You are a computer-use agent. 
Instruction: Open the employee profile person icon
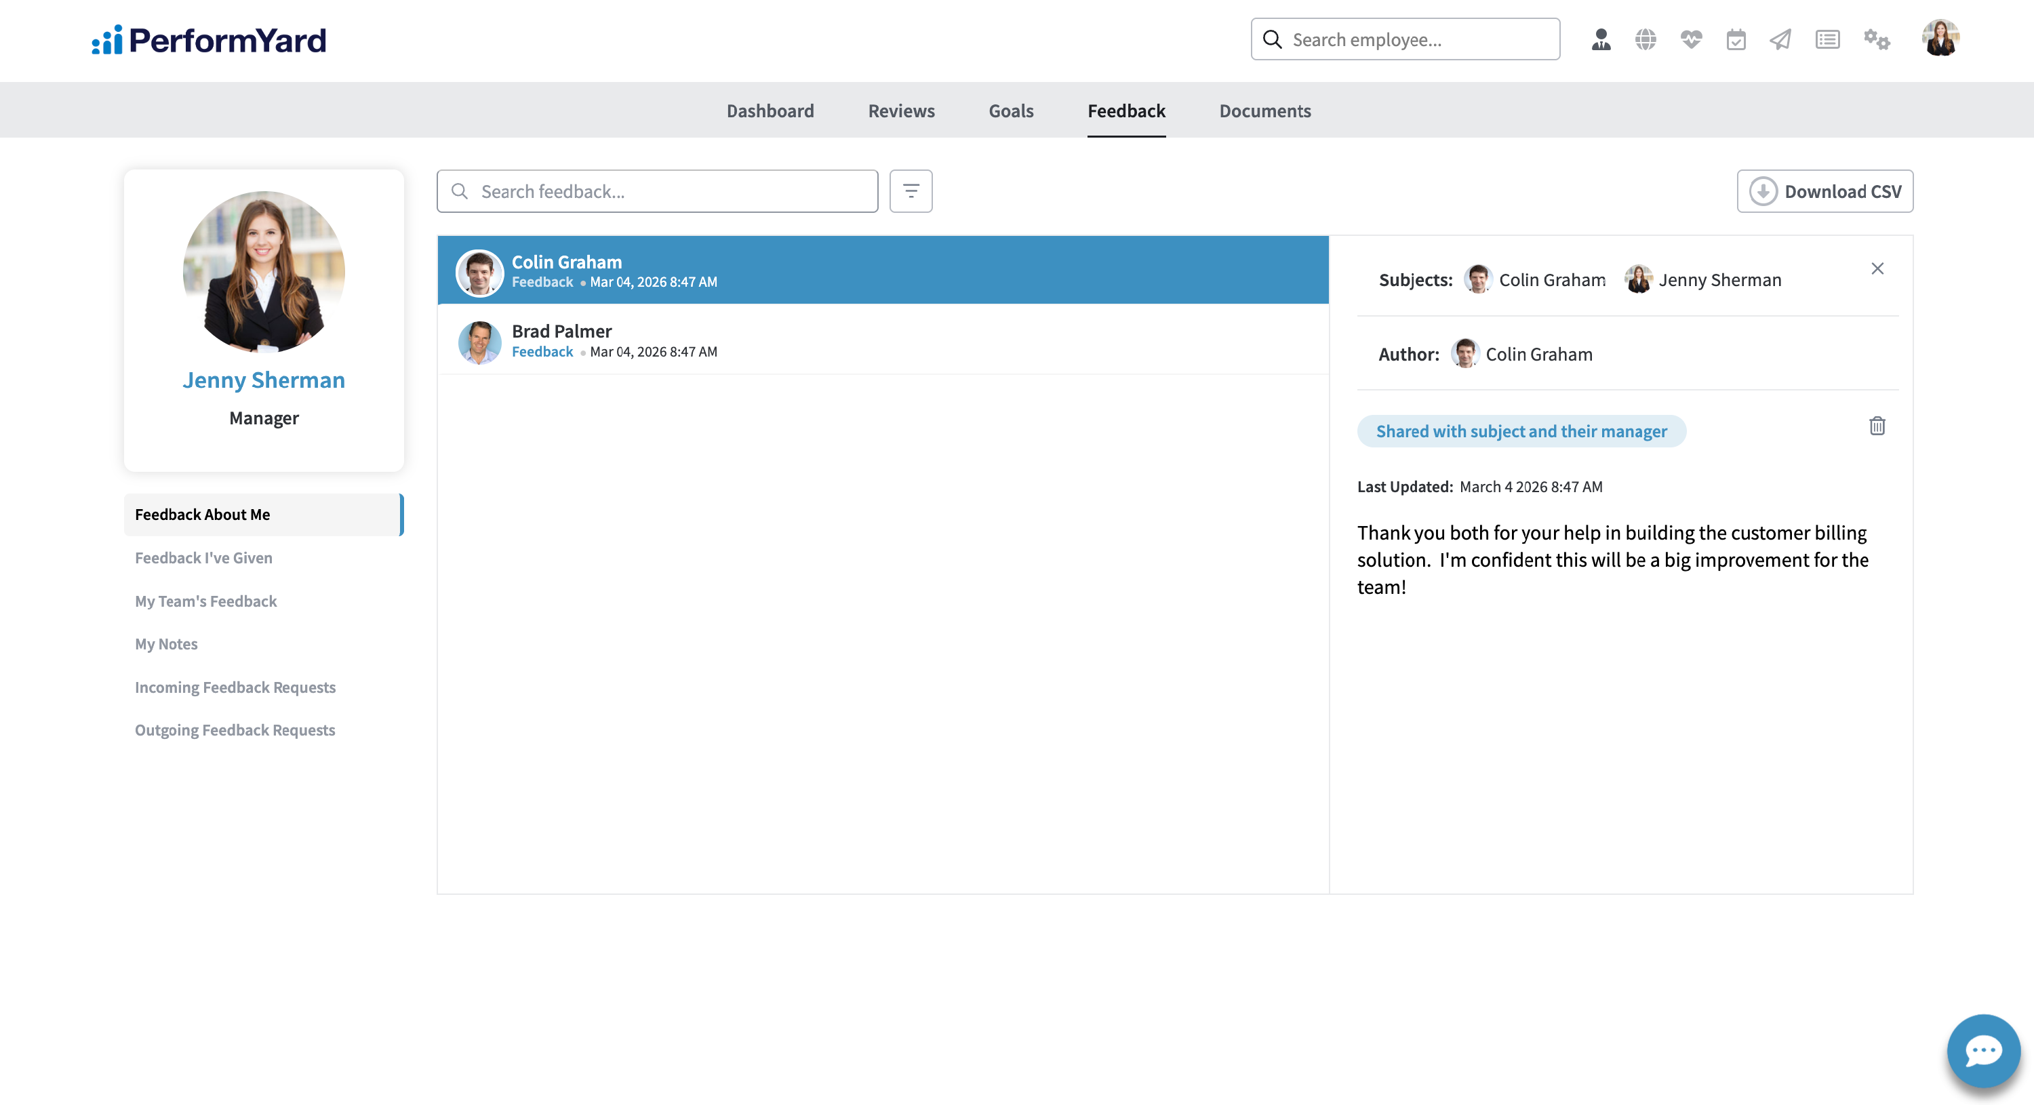click(x=1601, y=39)
